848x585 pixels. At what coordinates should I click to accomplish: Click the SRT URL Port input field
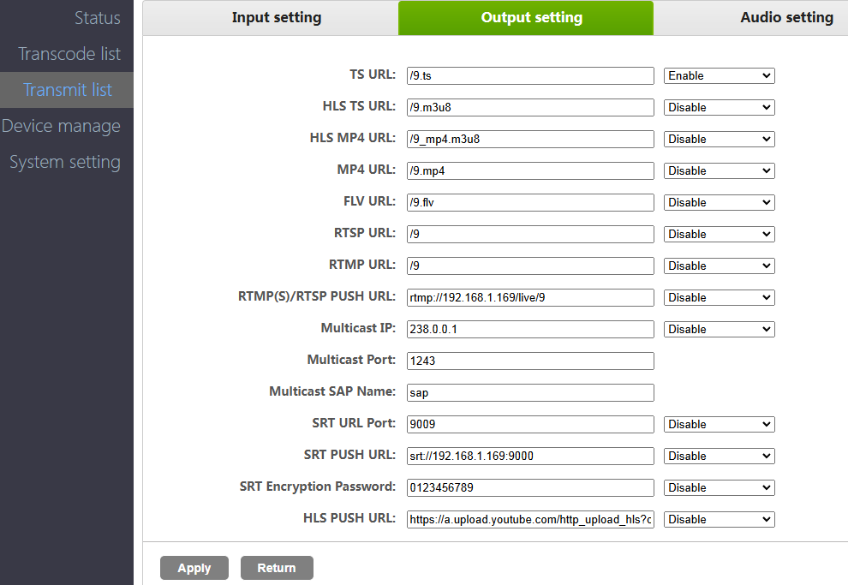(530, 425)
